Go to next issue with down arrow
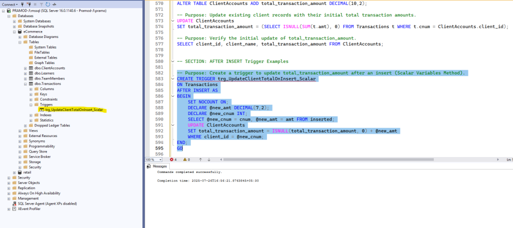The image size is (513, 228). click(x=209, y=159)
